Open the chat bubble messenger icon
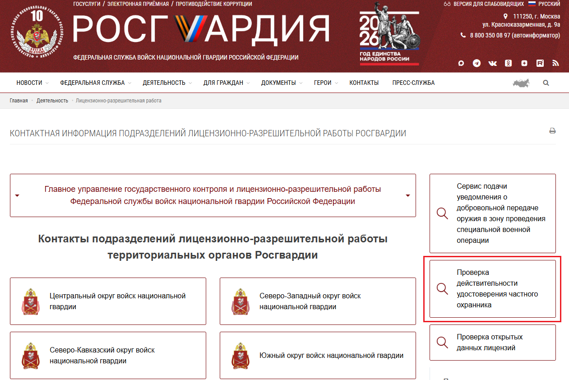The image size is (569, 380). click(x=461, y=64)
